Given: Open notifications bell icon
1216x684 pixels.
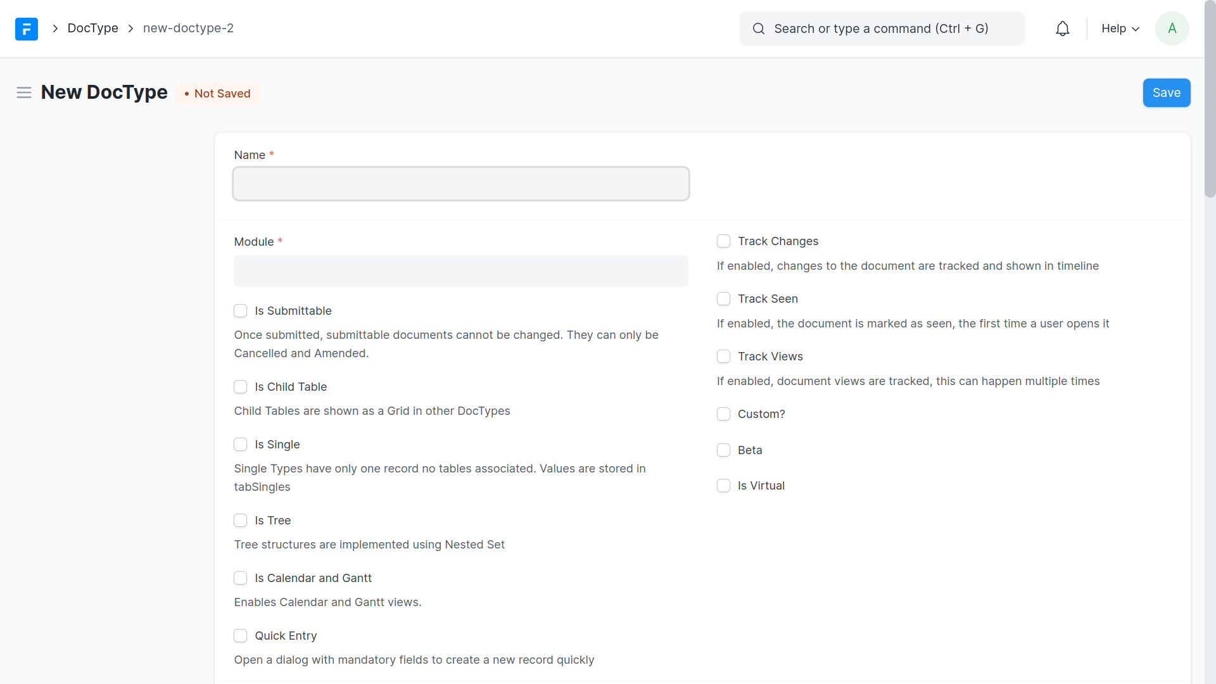Looking at the screenshot, I should click(x=1062, y=28).
